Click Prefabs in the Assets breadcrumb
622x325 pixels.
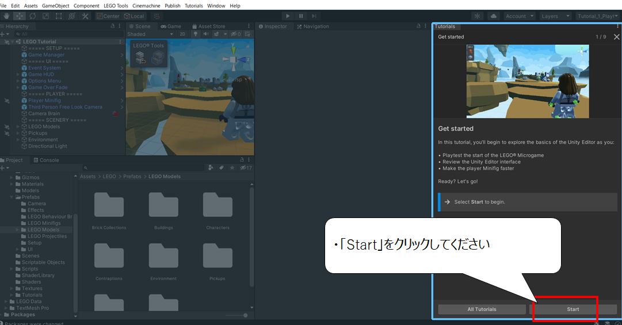click(x=132, y=177)
